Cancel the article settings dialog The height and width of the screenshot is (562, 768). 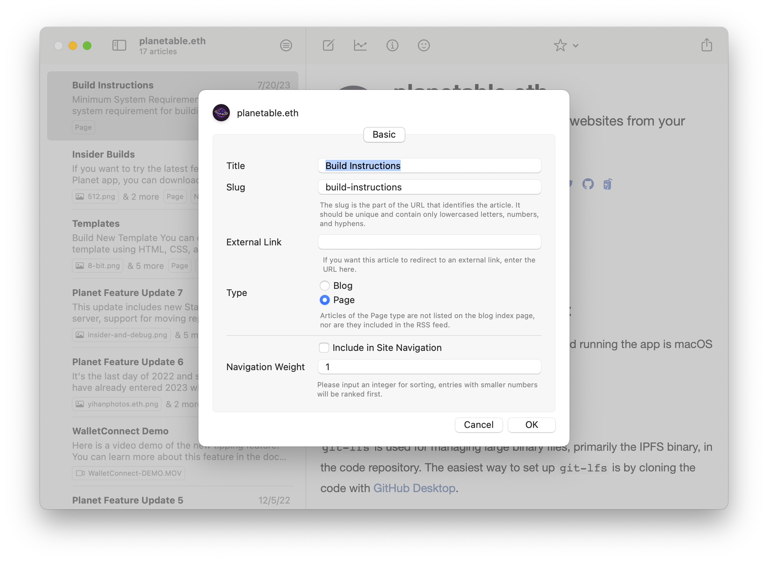(x=479, y=425)
